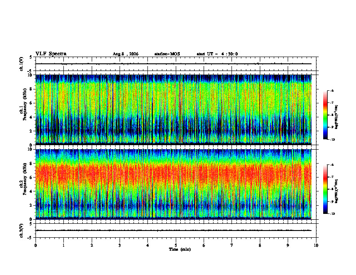
Task: Click the ch.3 voltage waveform trace
Action: click(x=174, y=231)
